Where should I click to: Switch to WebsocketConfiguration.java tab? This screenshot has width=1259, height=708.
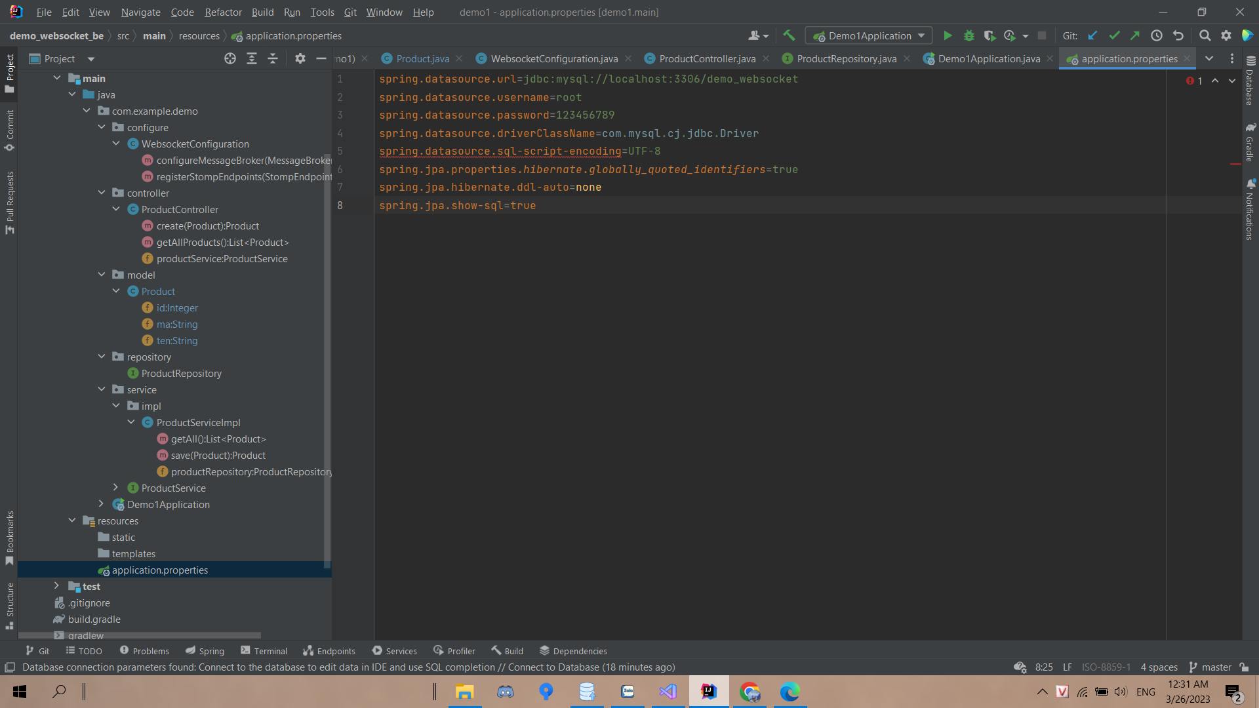click(554, 59)
